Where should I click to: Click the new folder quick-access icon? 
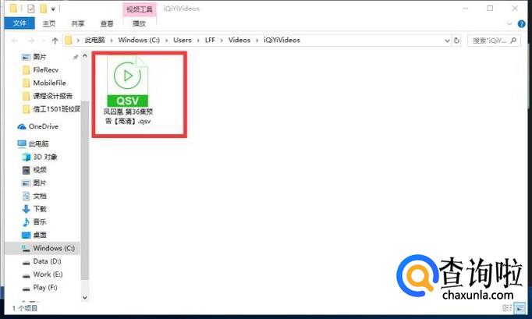[43, 9]
